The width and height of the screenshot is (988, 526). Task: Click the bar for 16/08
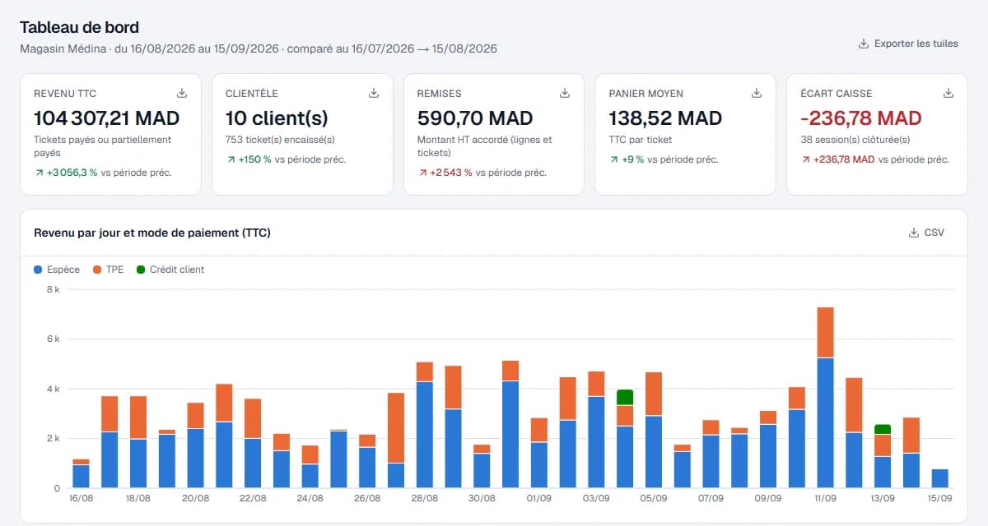click(x=81, y=473)
